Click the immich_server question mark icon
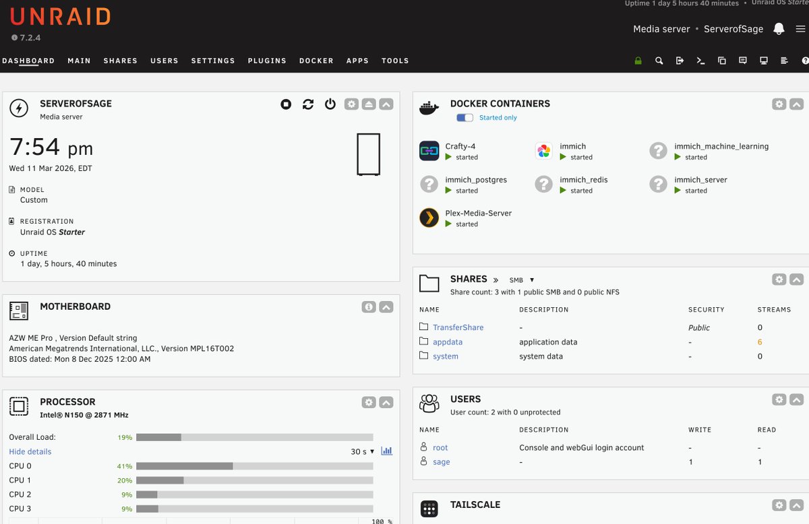The width and height of the screenshot is (809, 524). (659, 184)
